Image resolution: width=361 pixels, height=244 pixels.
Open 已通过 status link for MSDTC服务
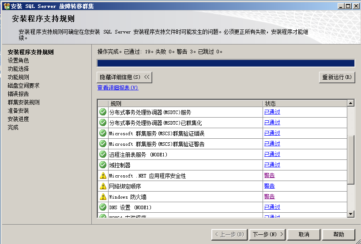pos(272,112)
